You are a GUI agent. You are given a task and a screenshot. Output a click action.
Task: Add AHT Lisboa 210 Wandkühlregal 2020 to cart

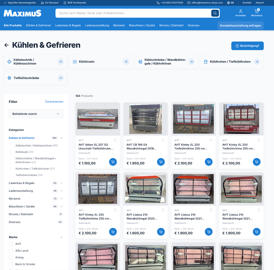pyautogui.click(x=161, y=232)
